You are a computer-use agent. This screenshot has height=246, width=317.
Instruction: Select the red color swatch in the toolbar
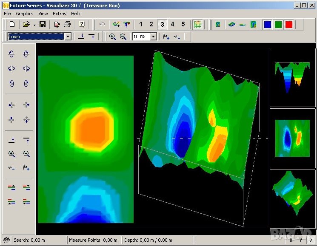click(289, 25)
